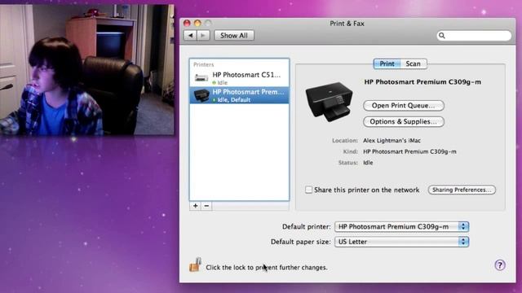The height and width of the screenshot is (293, 522).
Task: Click Kind value HP Photosmart Premium C309g-m
Action: point(409,151)
